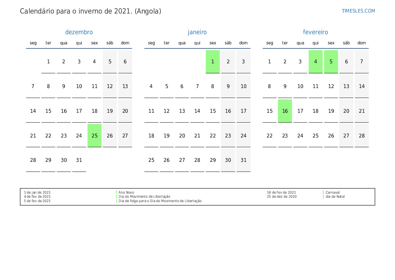Select February 28 in the calendar

tap(362, 135)
